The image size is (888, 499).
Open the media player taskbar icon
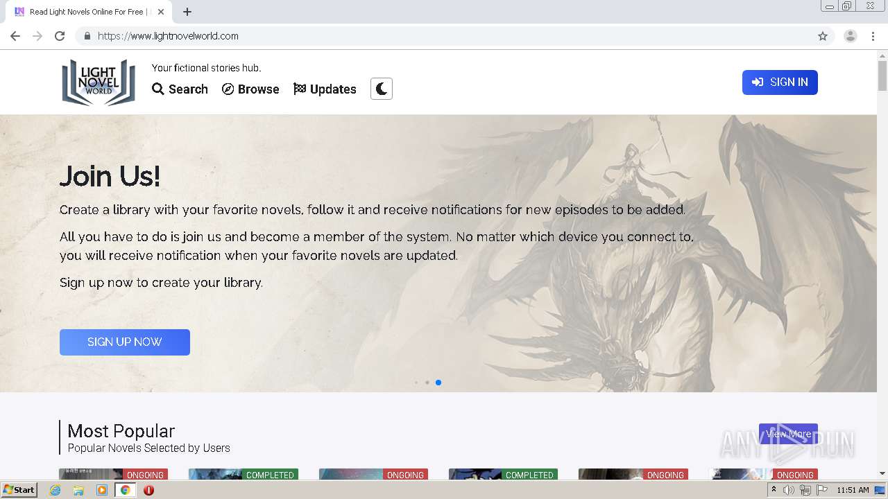point(102,490)
